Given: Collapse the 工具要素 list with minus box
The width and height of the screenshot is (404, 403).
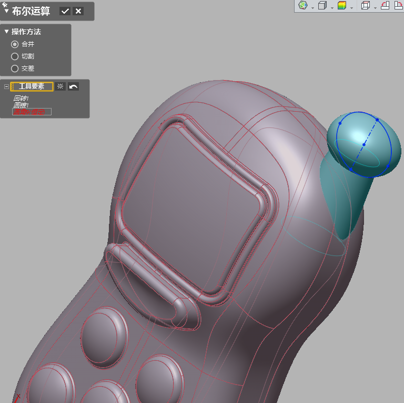Looking at the screenshot, I should (x=6, y=86).
